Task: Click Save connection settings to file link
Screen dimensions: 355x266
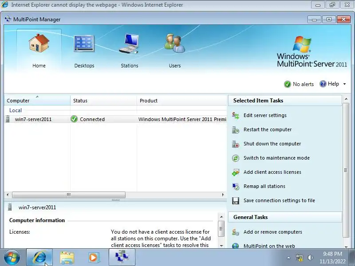Action: click(279, 201)
